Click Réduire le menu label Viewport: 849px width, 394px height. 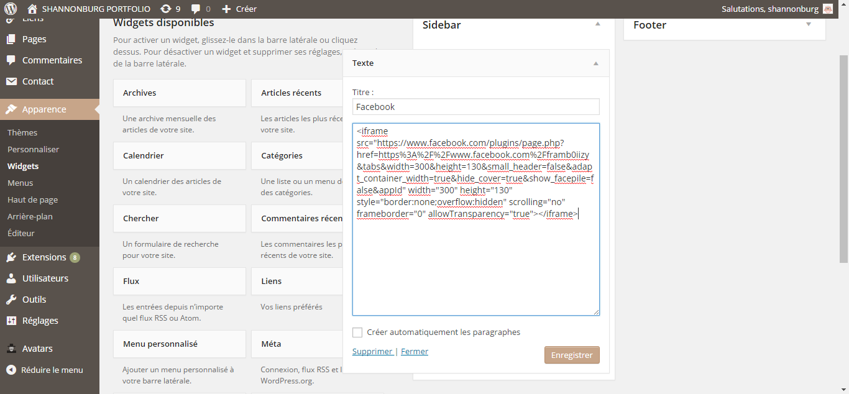(x=52, y=370)
